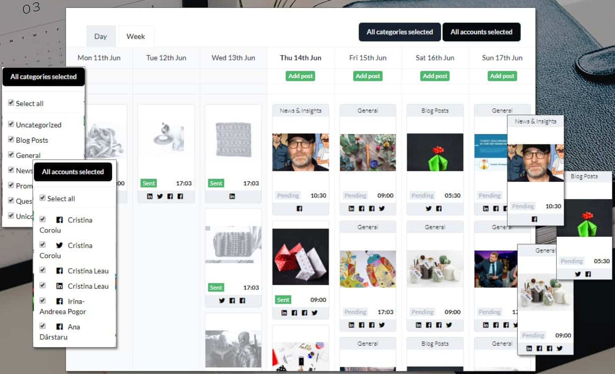
Task: Click the Twitter icon on Saturday's 05:30 pending post
Action: (x=428, y=209)
